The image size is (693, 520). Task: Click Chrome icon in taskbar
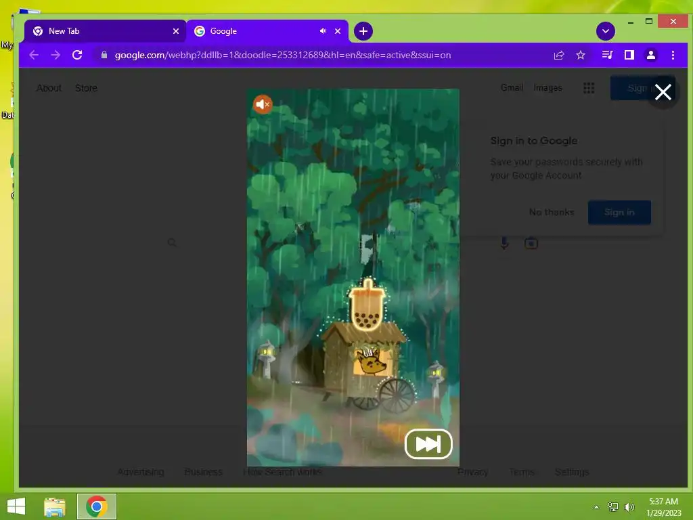97,506
